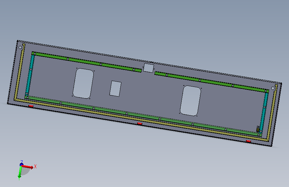Select the left cyan vertical rail
289x187 pixels.
30,75
